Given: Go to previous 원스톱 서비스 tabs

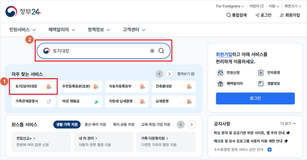Looking at the screenshot, I should [181, 125].
